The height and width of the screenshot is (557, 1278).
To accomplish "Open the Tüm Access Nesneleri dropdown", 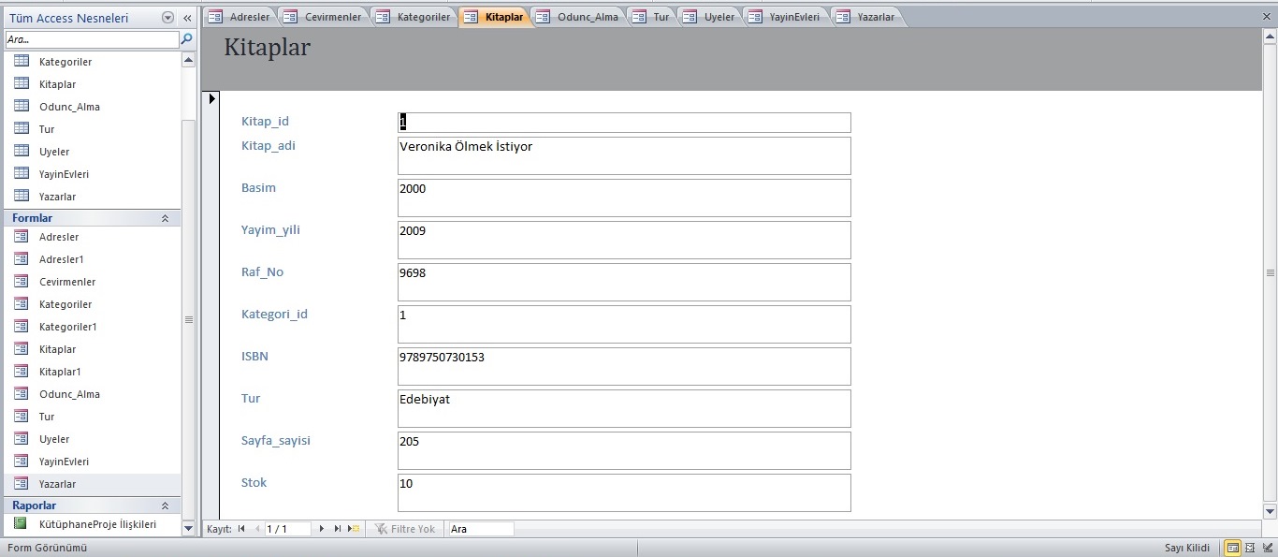I will coord(167,18).
